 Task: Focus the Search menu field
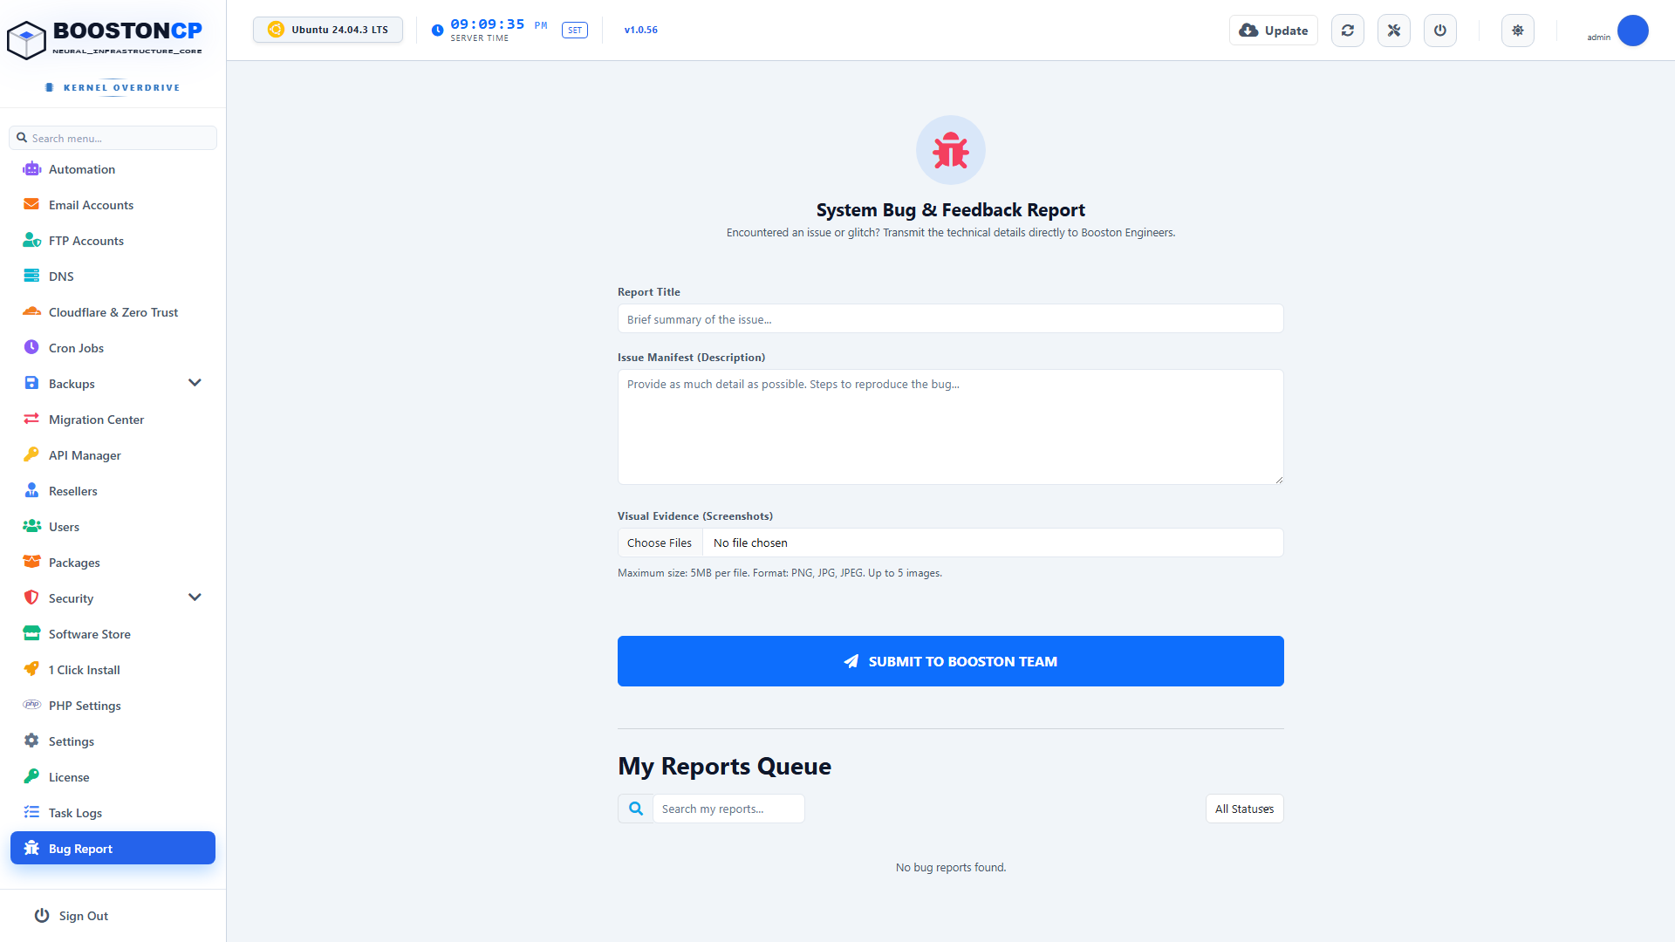tap(113, 138)
